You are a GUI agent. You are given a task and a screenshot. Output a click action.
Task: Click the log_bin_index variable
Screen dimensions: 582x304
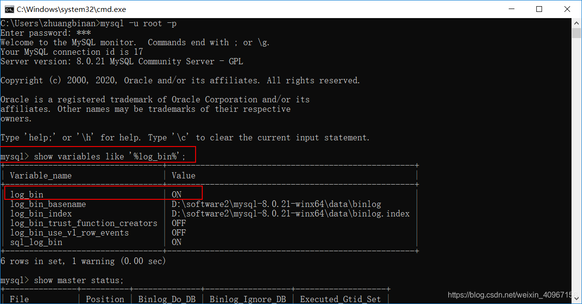pyautogui.click(x=41, y=214)
